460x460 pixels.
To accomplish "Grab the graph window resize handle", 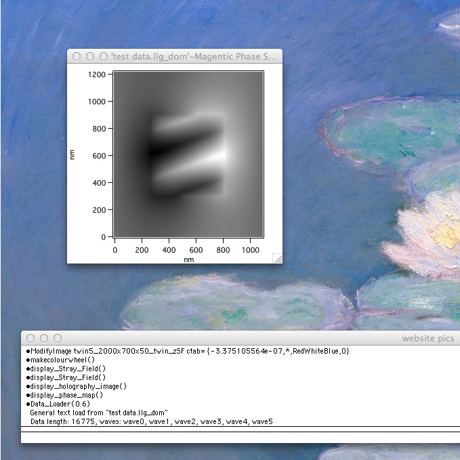I will click(277, 258).
